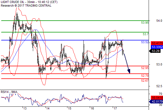
Task: Click the 52.95 red support label
Action: [x=145, y=68]
